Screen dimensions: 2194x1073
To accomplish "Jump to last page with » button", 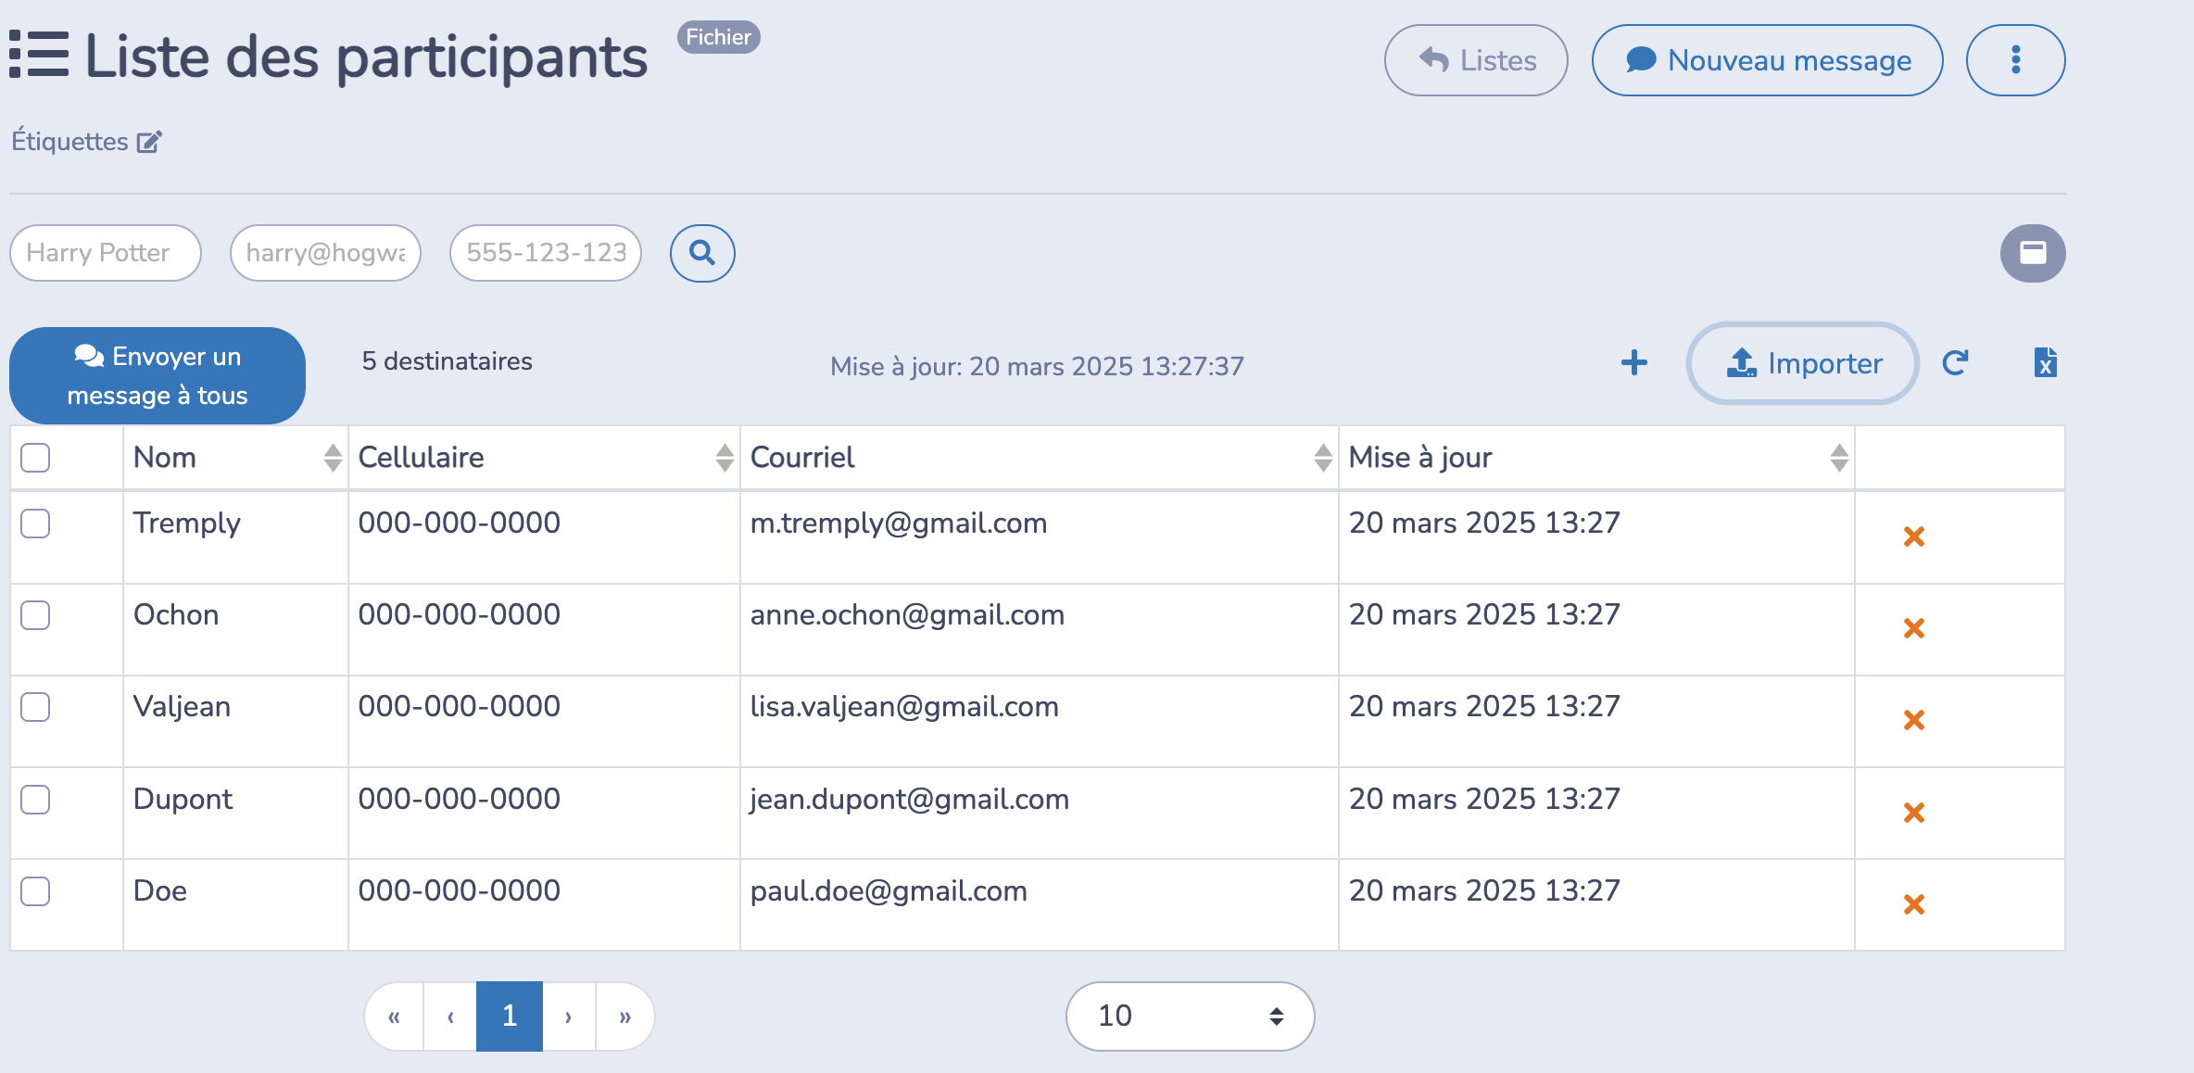I will coord(625,1016).
